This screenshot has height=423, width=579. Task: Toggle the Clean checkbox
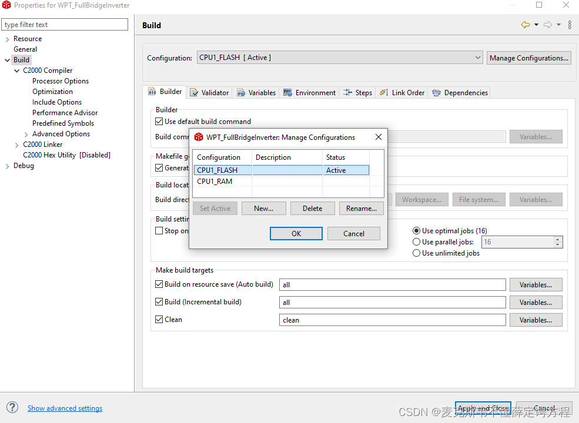tap(159, 319)
